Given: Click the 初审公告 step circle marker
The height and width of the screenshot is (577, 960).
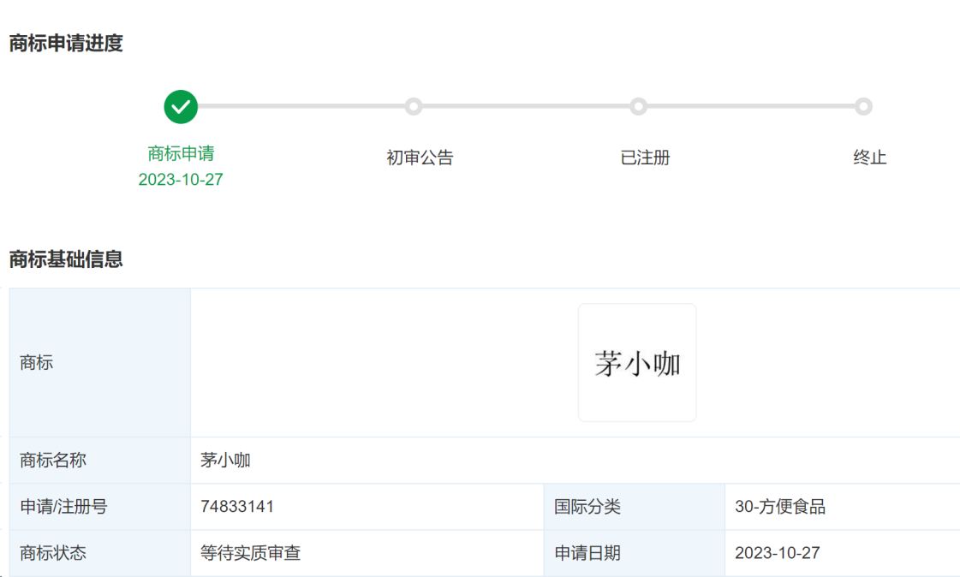Looking at the screenshot, I should click(x=414, y=106).
